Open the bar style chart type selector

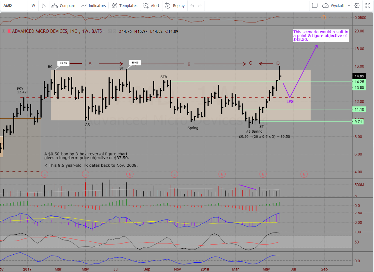44,5
